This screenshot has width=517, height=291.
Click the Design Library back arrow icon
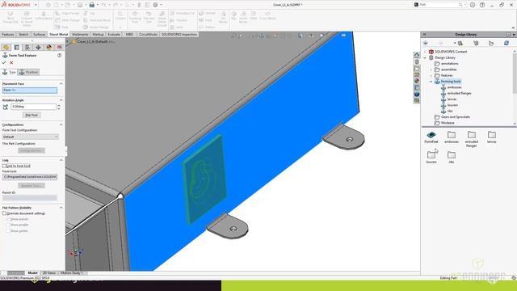point(426,43)
